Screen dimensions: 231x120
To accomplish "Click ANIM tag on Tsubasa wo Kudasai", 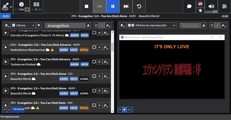I will click(75, 64).
